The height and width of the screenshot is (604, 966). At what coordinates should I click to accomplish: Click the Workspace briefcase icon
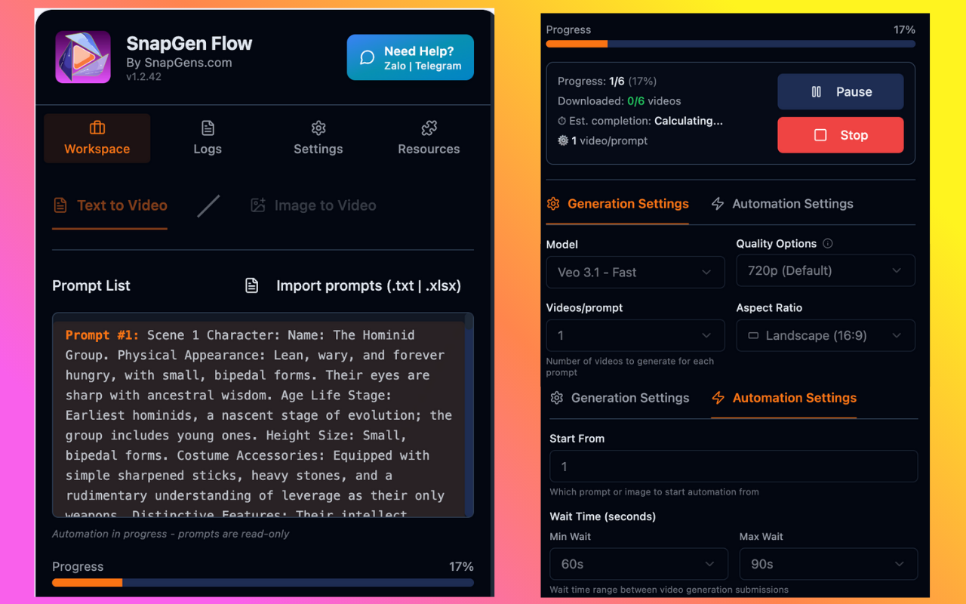pyautogui.click(x=97, y=128)
